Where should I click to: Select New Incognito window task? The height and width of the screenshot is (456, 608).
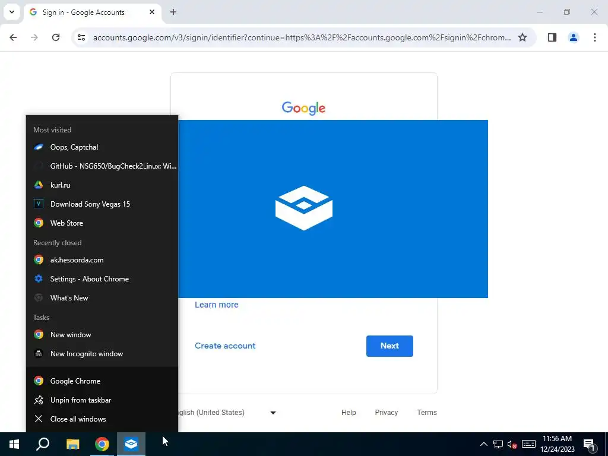point(102,354)
